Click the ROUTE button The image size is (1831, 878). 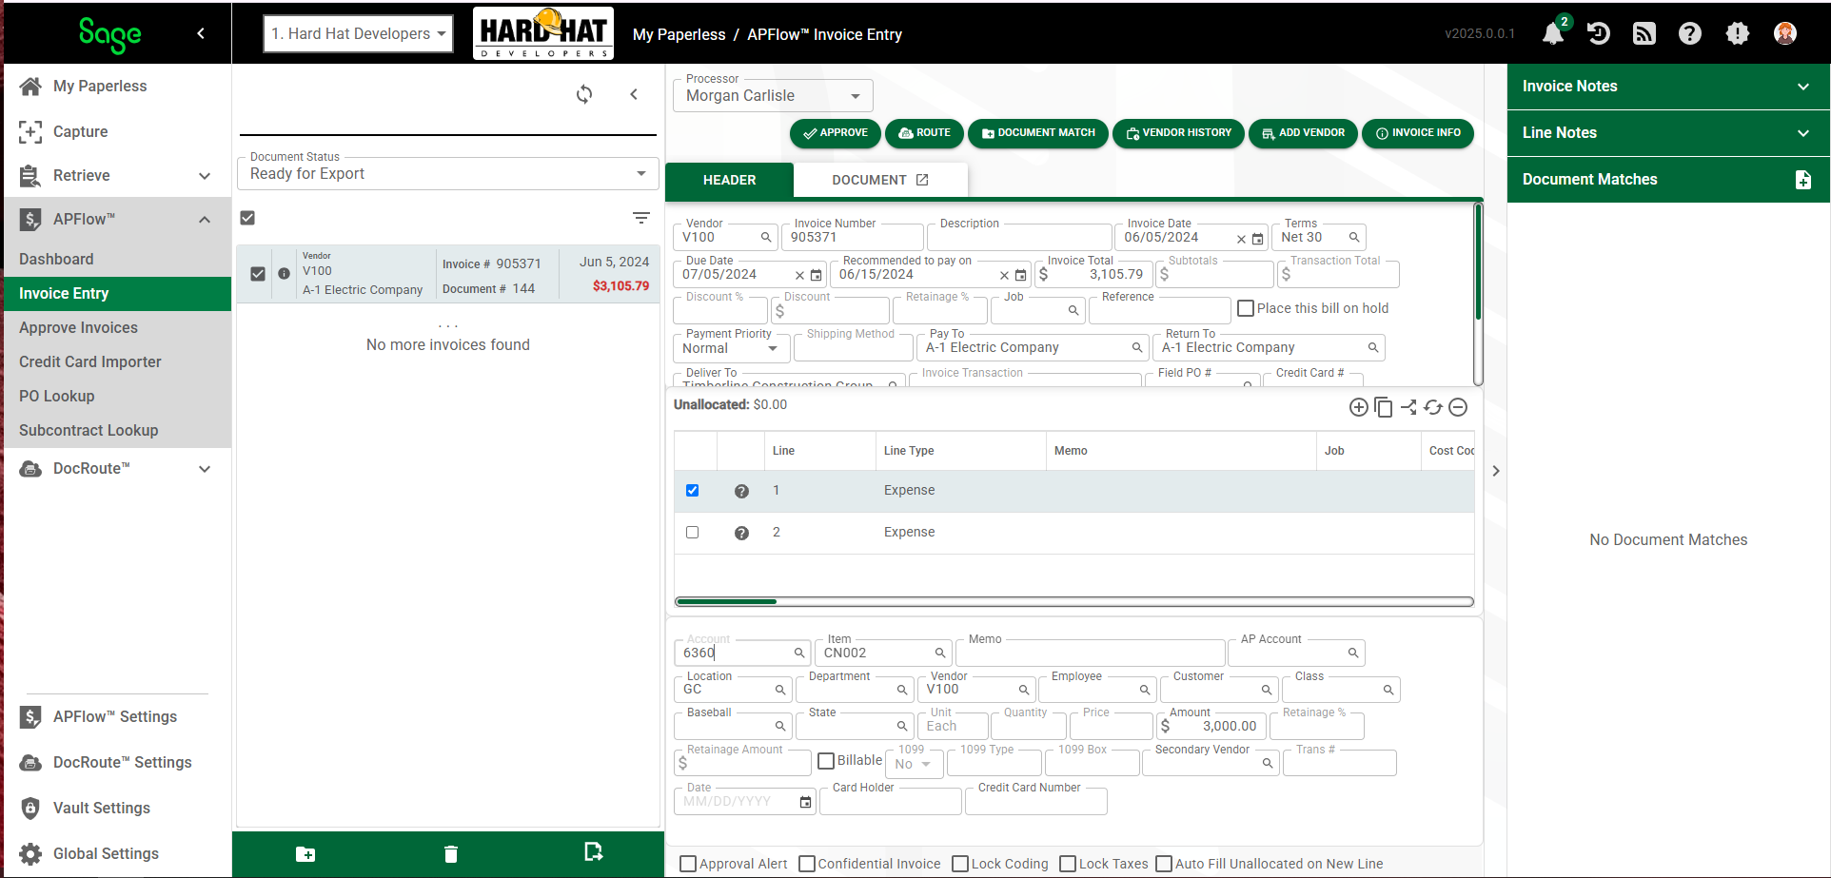924,133
